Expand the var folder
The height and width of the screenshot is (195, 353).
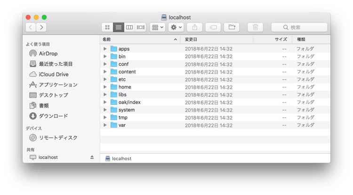105,125
